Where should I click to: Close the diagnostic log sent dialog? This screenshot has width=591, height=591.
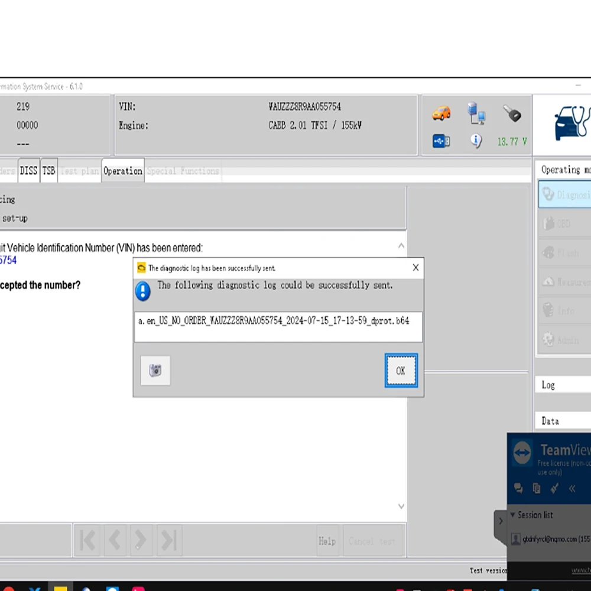click(x=415, y=268)
